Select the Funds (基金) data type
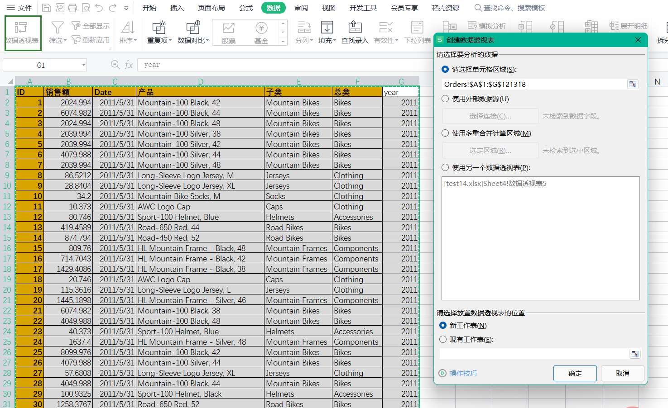668x408 pixels. (261, 33)
